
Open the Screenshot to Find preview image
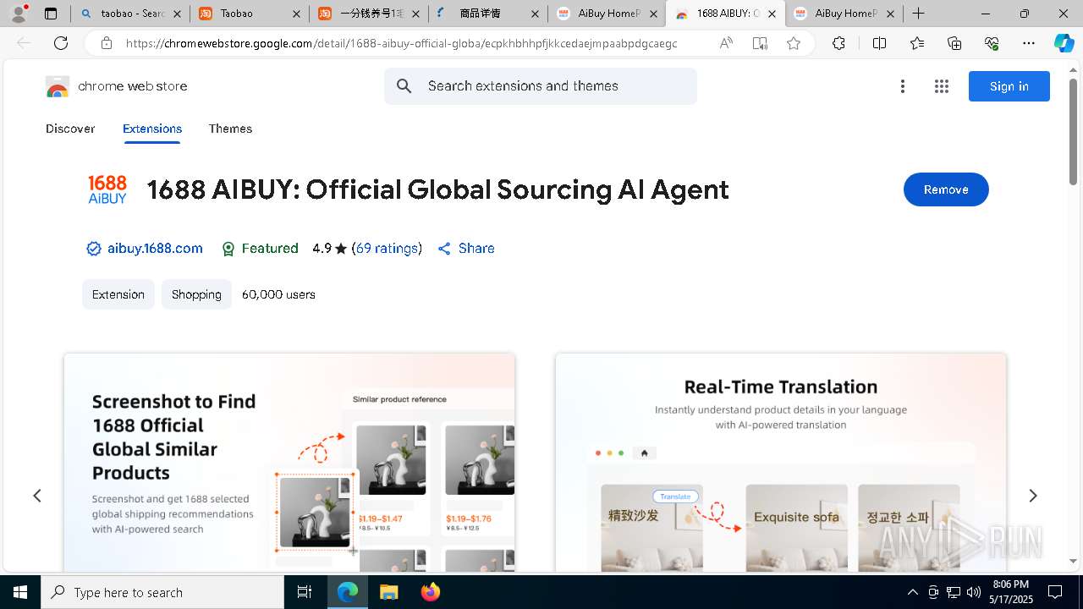[x=289, y=463]
